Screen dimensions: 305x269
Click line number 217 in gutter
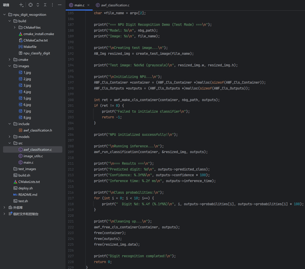(71, 198)
